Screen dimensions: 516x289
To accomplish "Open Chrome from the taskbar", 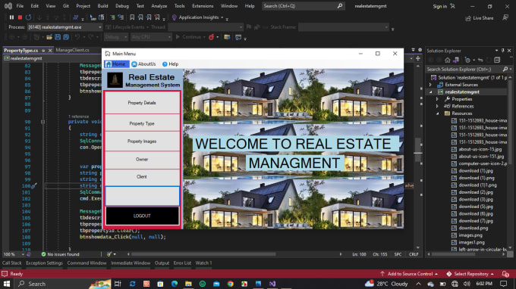I will point(231,284).
